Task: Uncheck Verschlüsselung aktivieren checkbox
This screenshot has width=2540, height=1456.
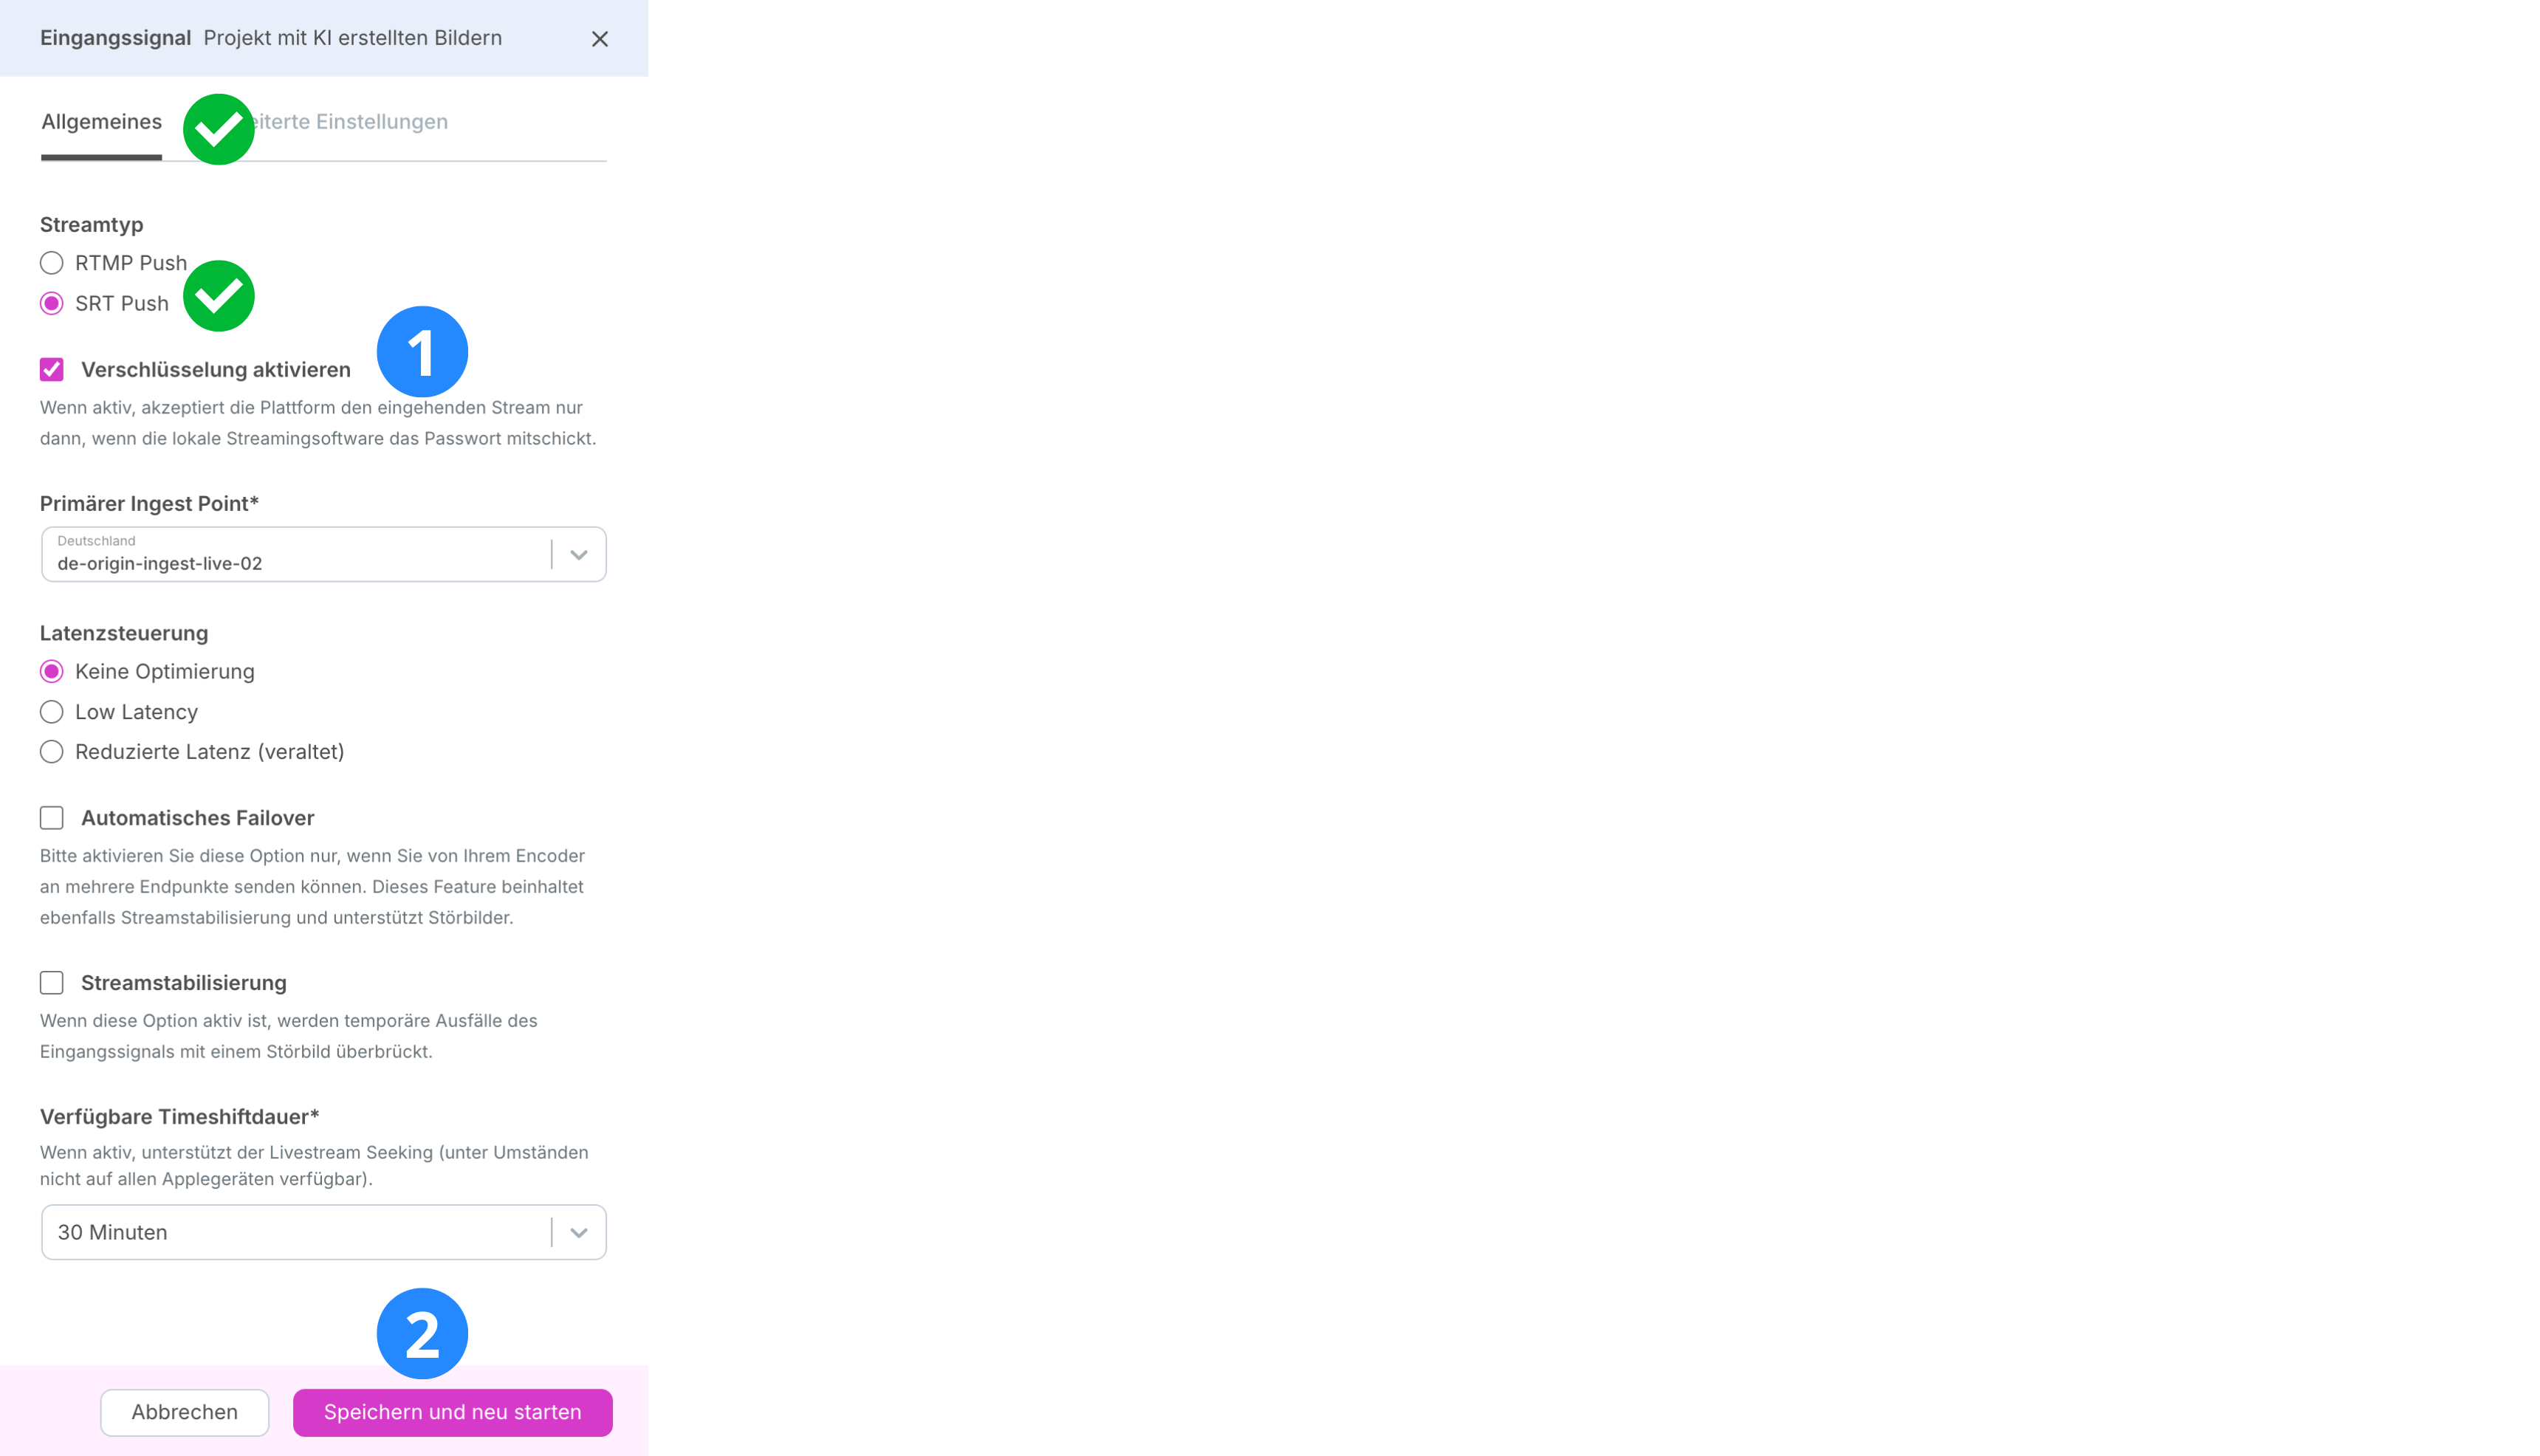Action: [x=51, y=370]
